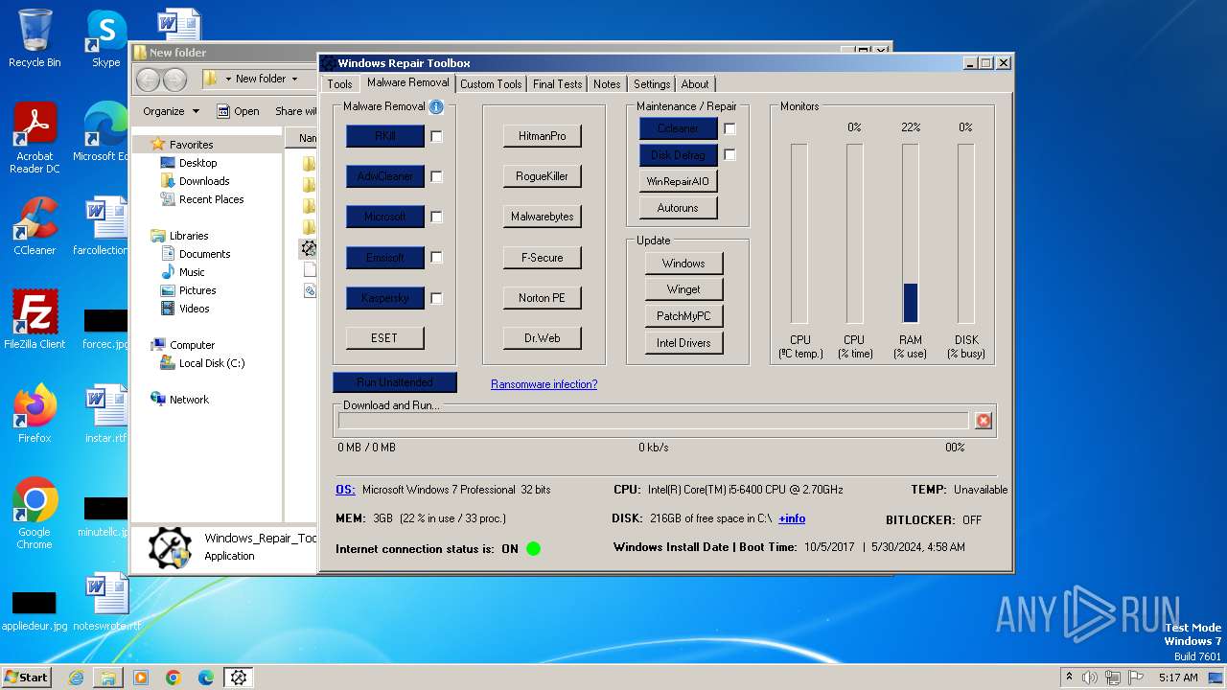Click the taskbar clock 5:17 AM
This screenshot has width=1227, height=690.
pyautogui.click(x=1178, y=678)
